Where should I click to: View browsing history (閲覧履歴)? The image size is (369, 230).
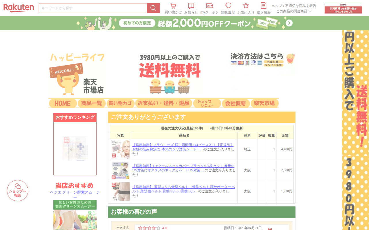[228, 8]
